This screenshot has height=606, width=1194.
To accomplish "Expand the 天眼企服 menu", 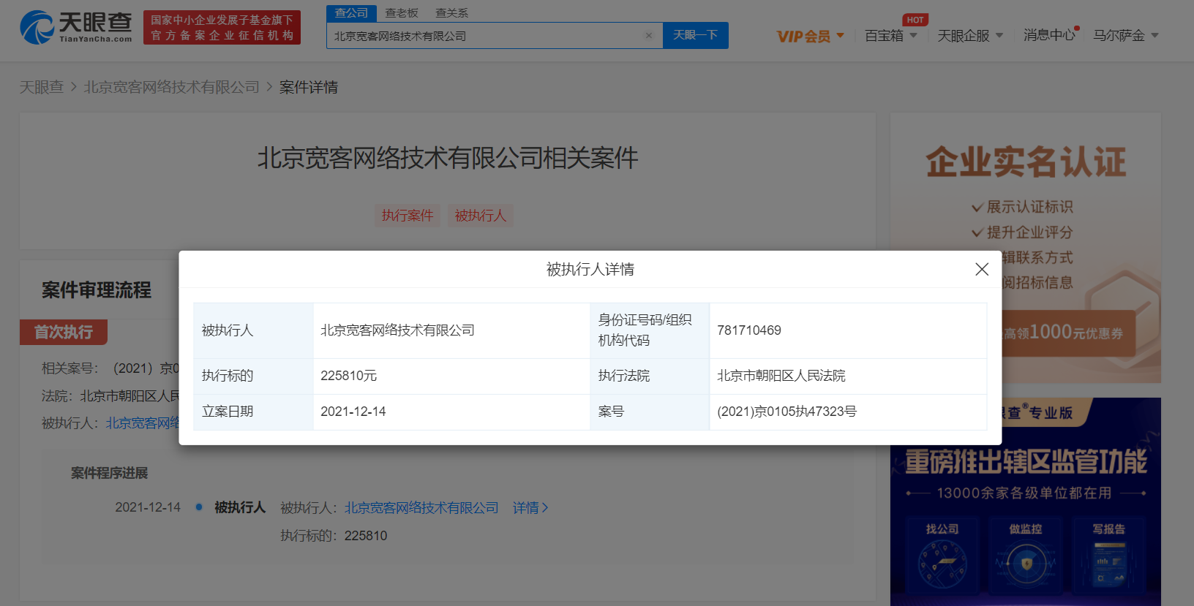I will pos(970,36).
